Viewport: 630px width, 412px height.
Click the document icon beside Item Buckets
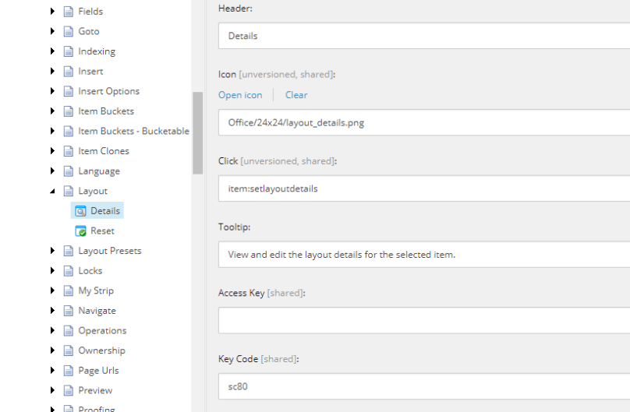tap(68, 111)
